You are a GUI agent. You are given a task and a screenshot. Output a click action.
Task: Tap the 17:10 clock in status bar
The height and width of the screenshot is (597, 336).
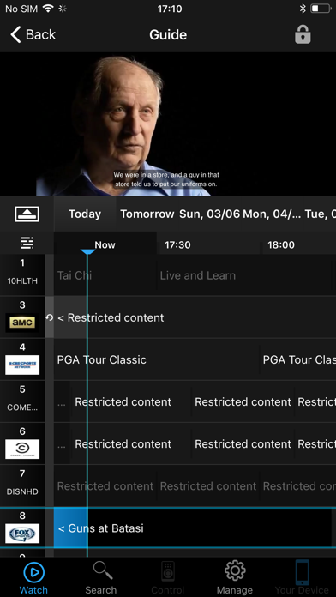tap(170, 9)
